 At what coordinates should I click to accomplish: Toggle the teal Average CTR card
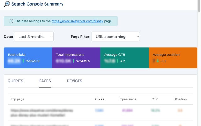125,58
